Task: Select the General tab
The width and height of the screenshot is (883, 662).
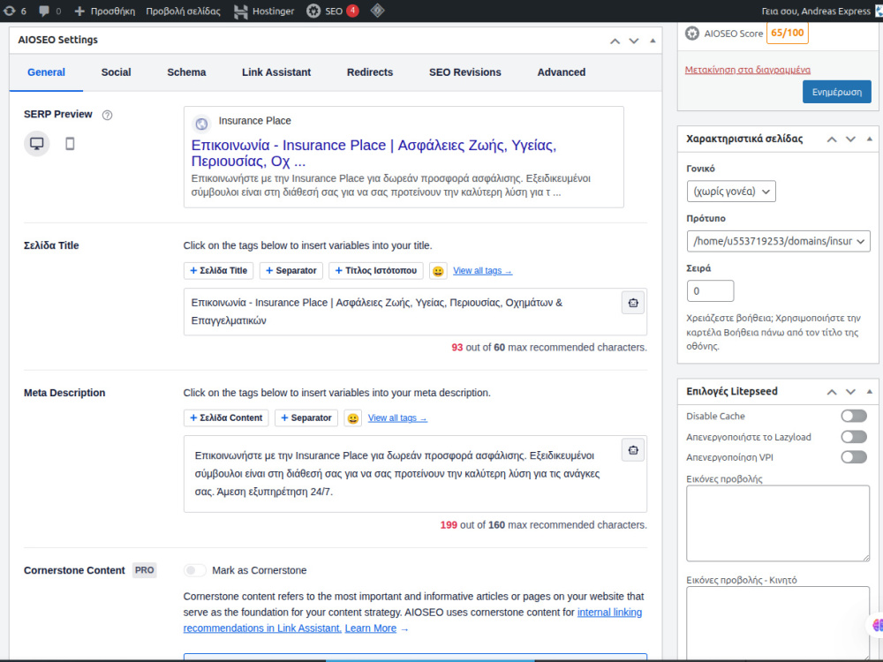Action: 46,72
